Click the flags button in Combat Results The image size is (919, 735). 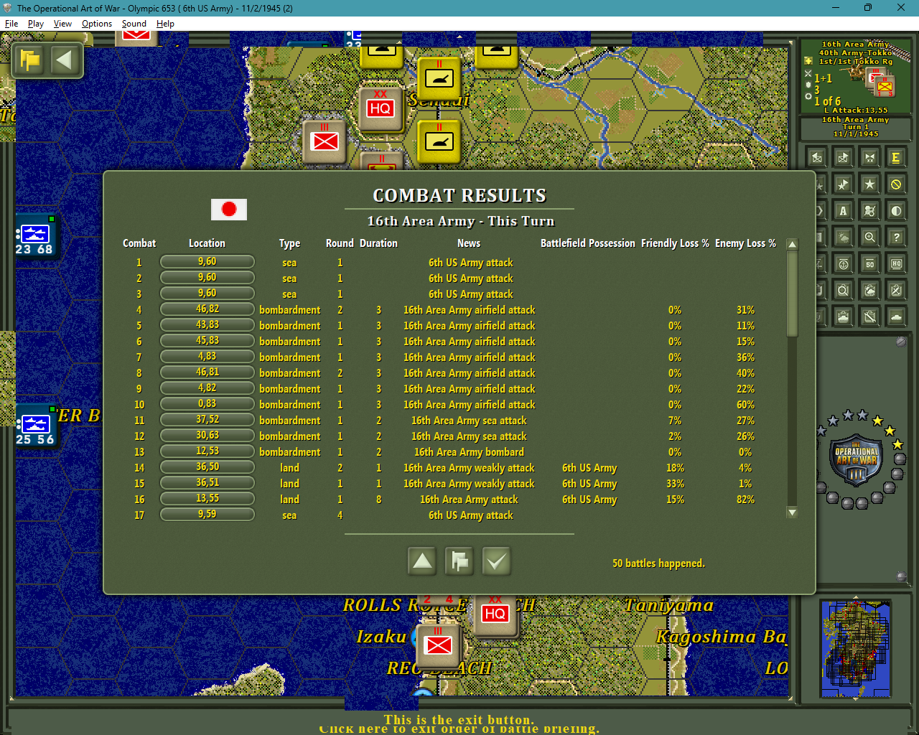[459, 561]
